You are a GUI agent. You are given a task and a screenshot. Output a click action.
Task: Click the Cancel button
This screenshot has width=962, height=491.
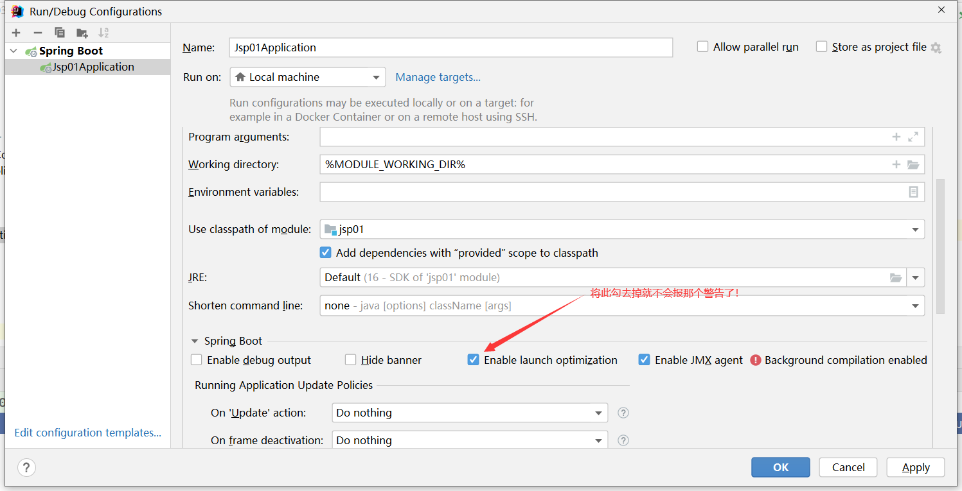848,467
